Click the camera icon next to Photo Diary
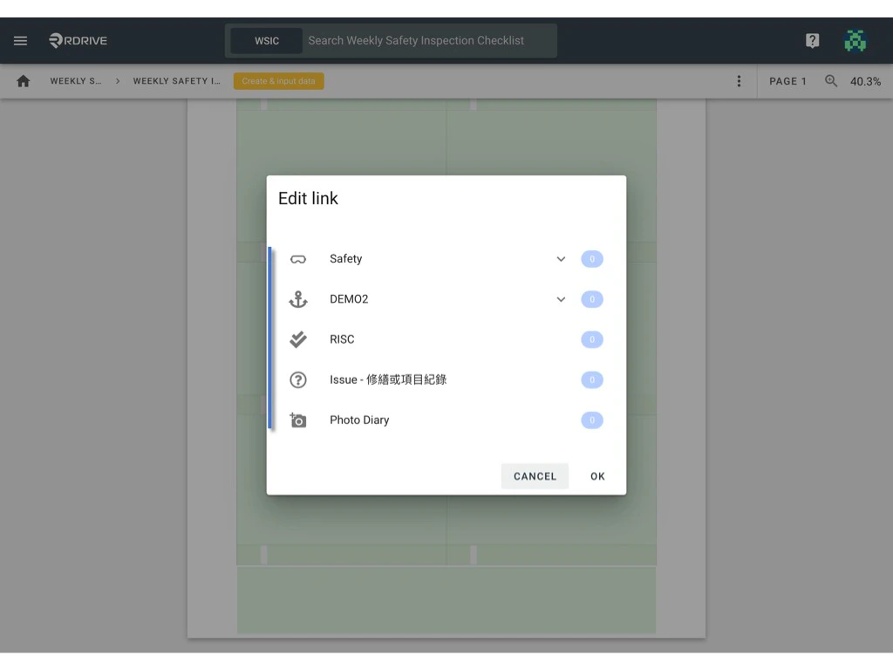 coord(297,420)
